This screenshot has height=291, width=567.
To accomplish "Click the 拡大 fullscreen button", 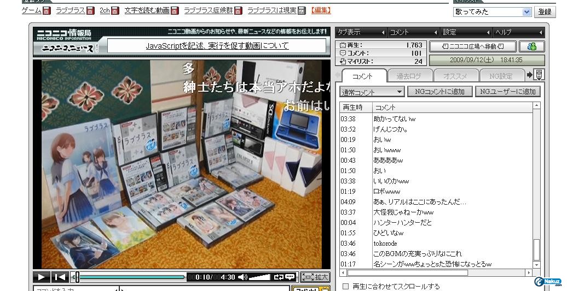I will pos(315,277).
